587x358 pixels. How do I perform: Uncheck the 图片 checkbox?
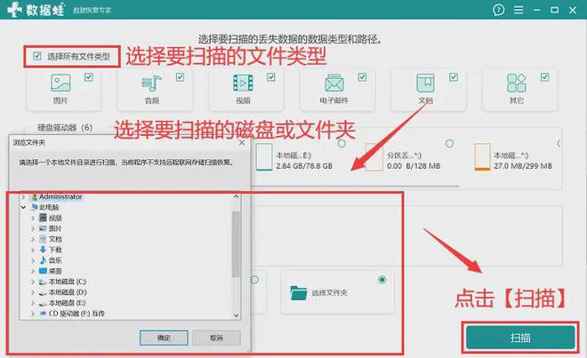coord(89,77)
